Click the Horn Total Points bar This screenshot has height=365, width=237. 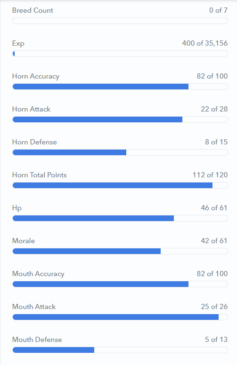(120, 185)
